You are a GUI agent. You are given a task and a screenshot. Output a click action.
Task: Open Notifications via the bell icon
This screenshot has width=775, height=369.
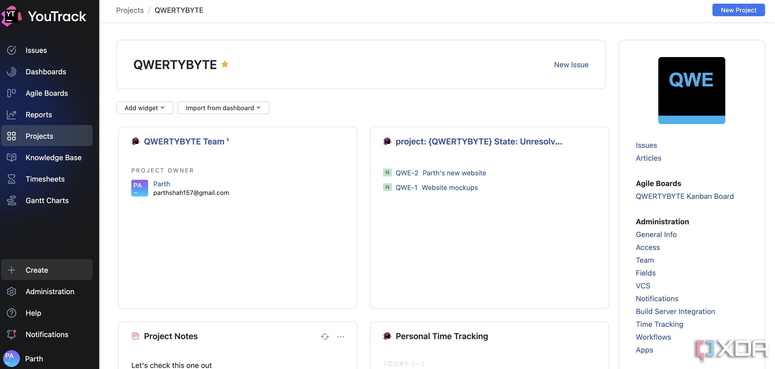coord(12,334)
